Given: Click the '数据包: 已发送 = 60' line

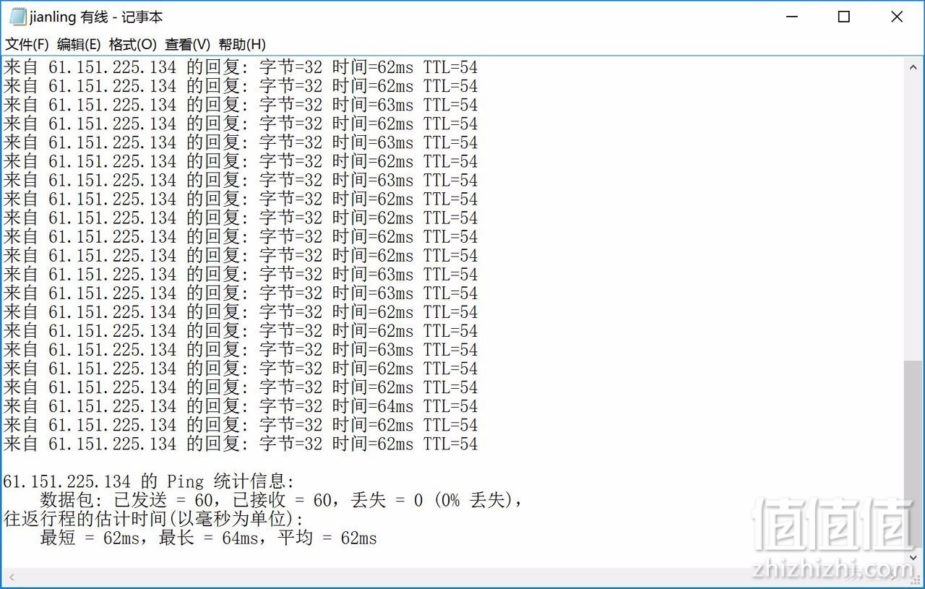Looking at the screenshot, I should 281,500.
